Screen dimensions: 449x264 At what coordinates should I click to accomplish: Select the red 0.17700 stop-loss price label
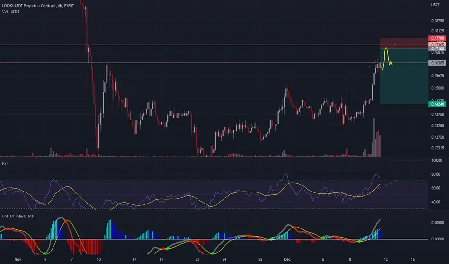pos(437,38)
